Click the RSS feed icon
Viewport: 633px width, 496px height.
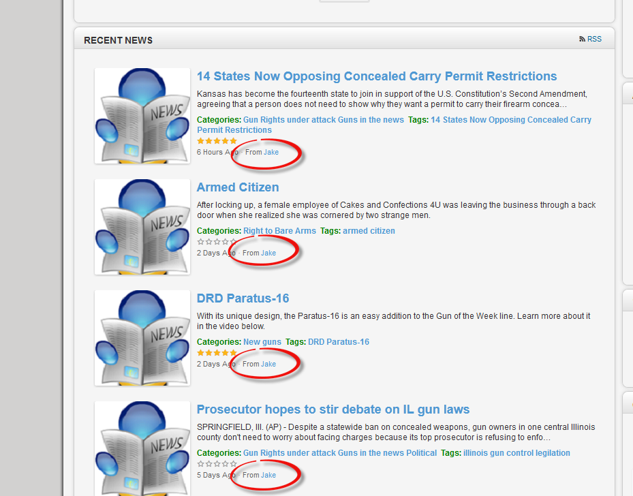click(x=582, y=39)
